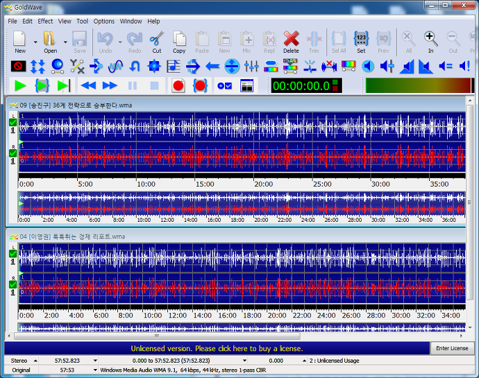Viewport: 479px width, 378px height.
Task: Click the 20:00 mark on 이영권 timeline
Action: click(277, 316)
